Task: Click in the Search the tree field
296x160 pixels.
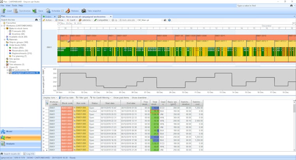Action: click(x=17, y=20)
